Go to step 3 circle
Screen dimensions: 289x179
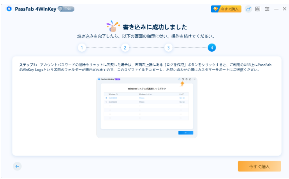click(168, 48)
